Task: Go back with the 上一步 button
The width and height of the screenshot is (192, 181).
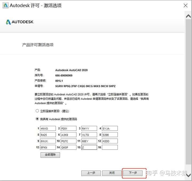Action: coord(91,173)
